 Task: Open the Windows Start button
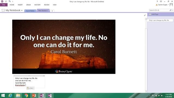3,96
